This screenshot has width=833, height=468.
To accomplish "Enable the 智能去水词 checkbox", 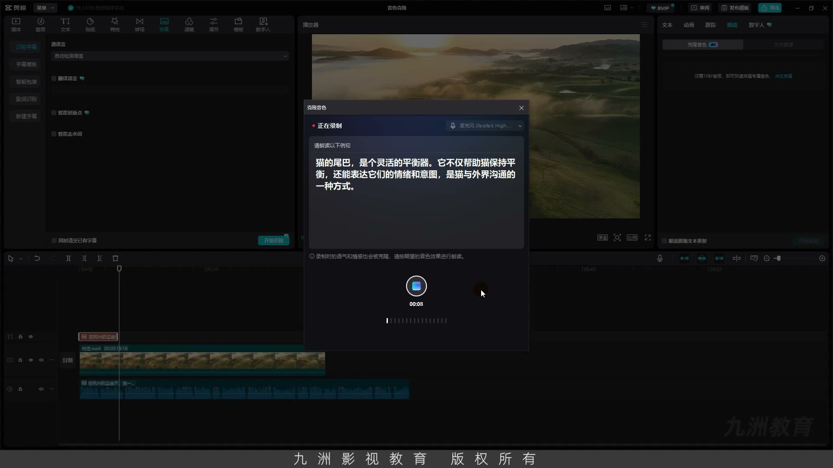I will click(54, 134).
